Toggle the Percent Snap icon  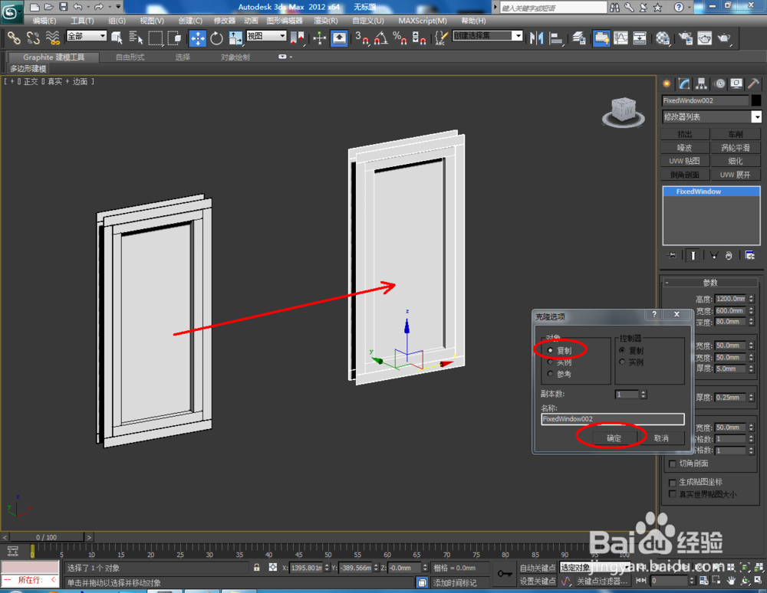400,38
